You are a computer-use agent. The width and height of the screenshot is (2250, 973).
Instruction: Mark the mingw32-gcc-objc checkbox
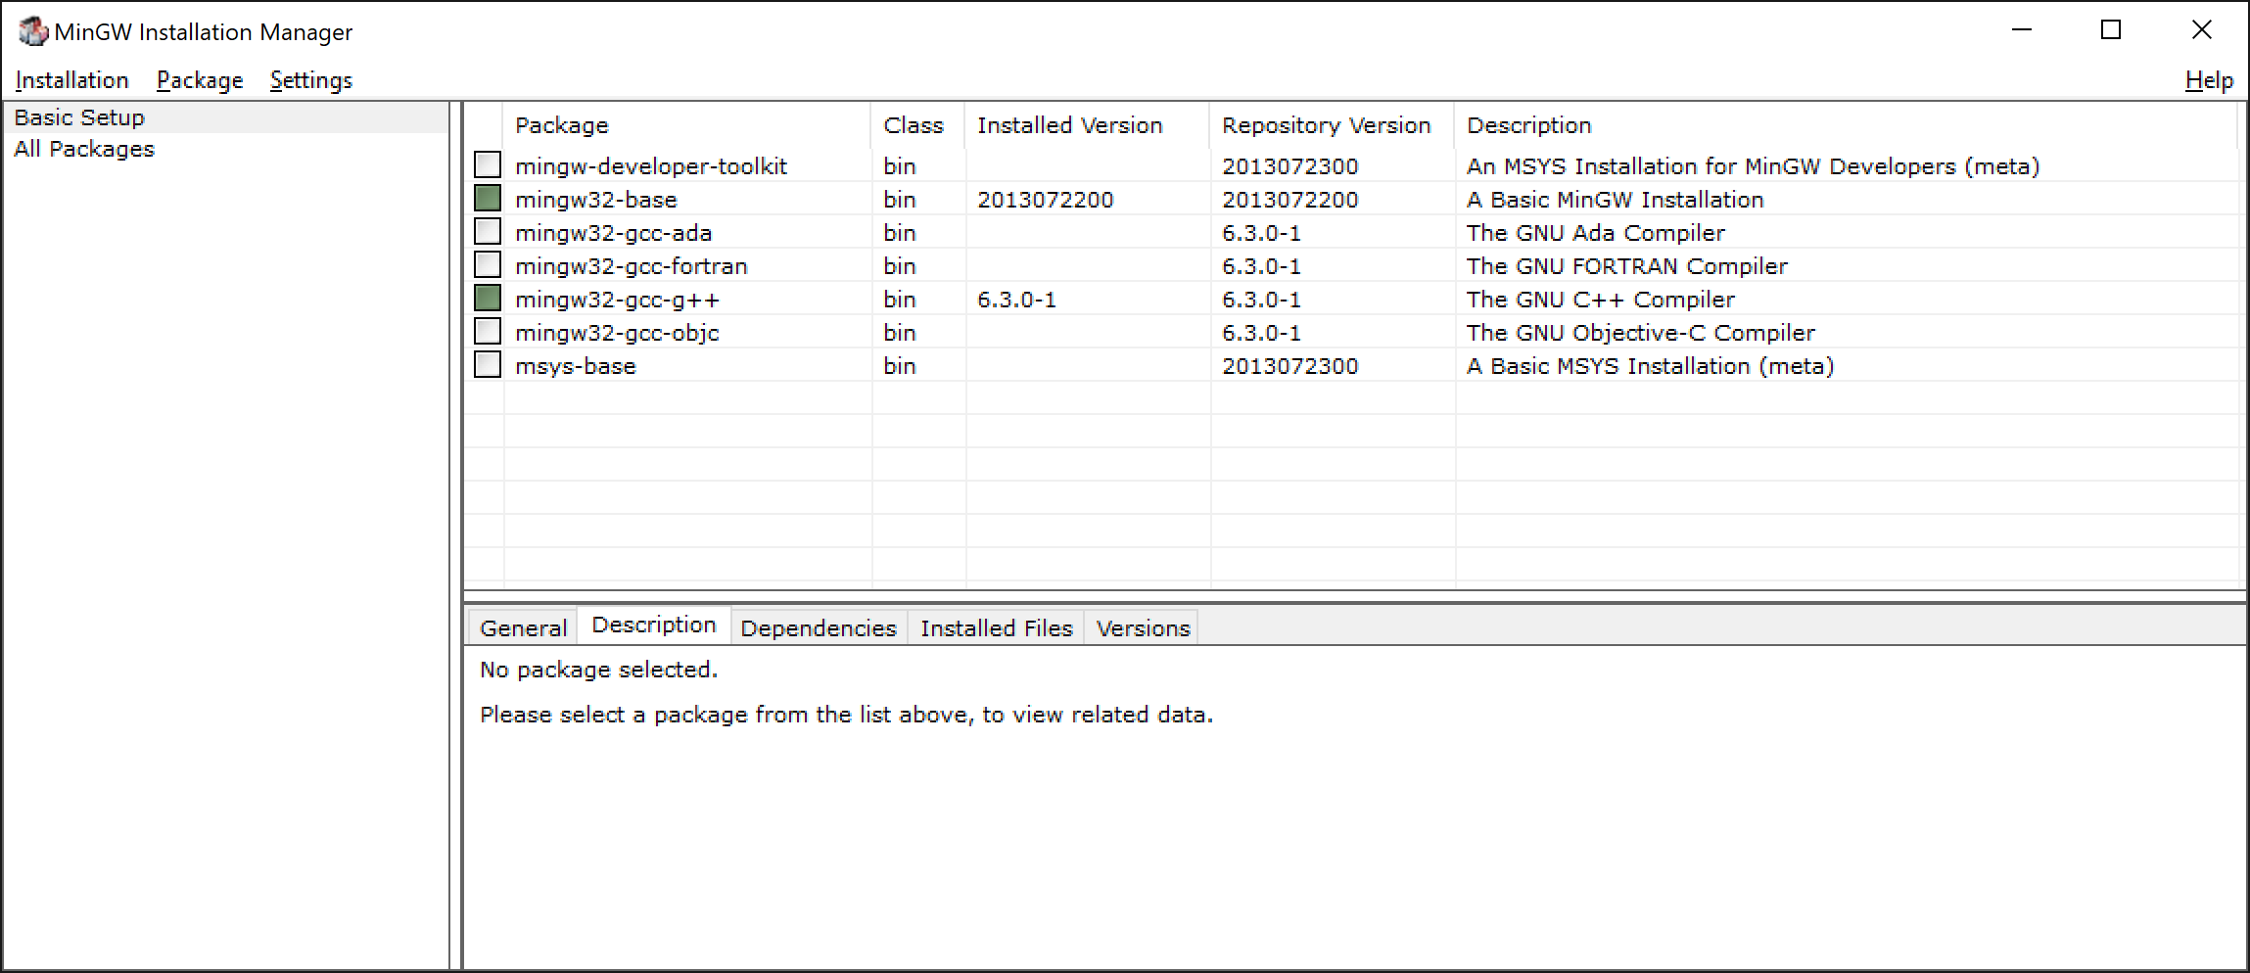pos(488,331)
